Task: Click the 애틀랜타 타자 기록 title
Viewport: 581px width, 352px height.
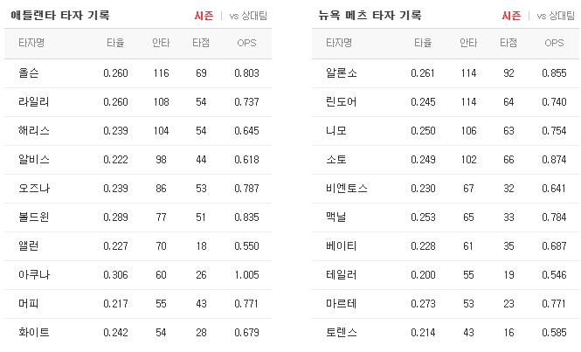Action: 60,16
